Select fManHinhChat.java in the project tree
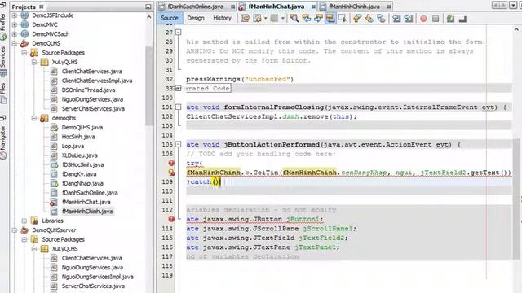The image size is (522, 293). click(86, 202)
